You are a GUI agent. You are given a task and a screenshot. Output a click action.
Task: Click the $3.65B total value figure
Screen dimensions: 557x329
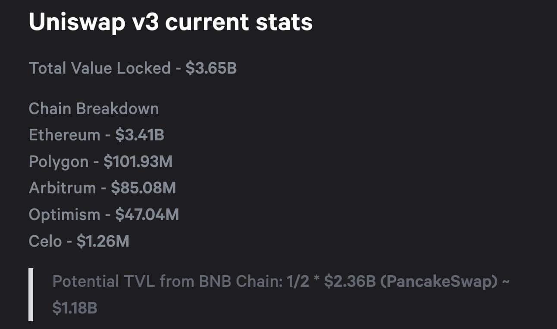coord(211,68)
